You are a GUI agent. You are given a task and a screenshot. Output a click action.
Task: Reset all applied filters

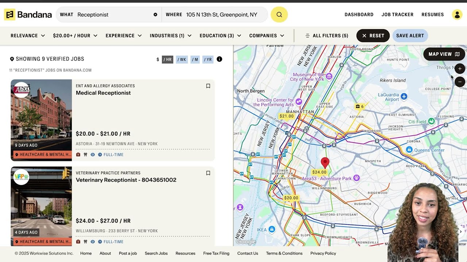(x=373, y=36)
